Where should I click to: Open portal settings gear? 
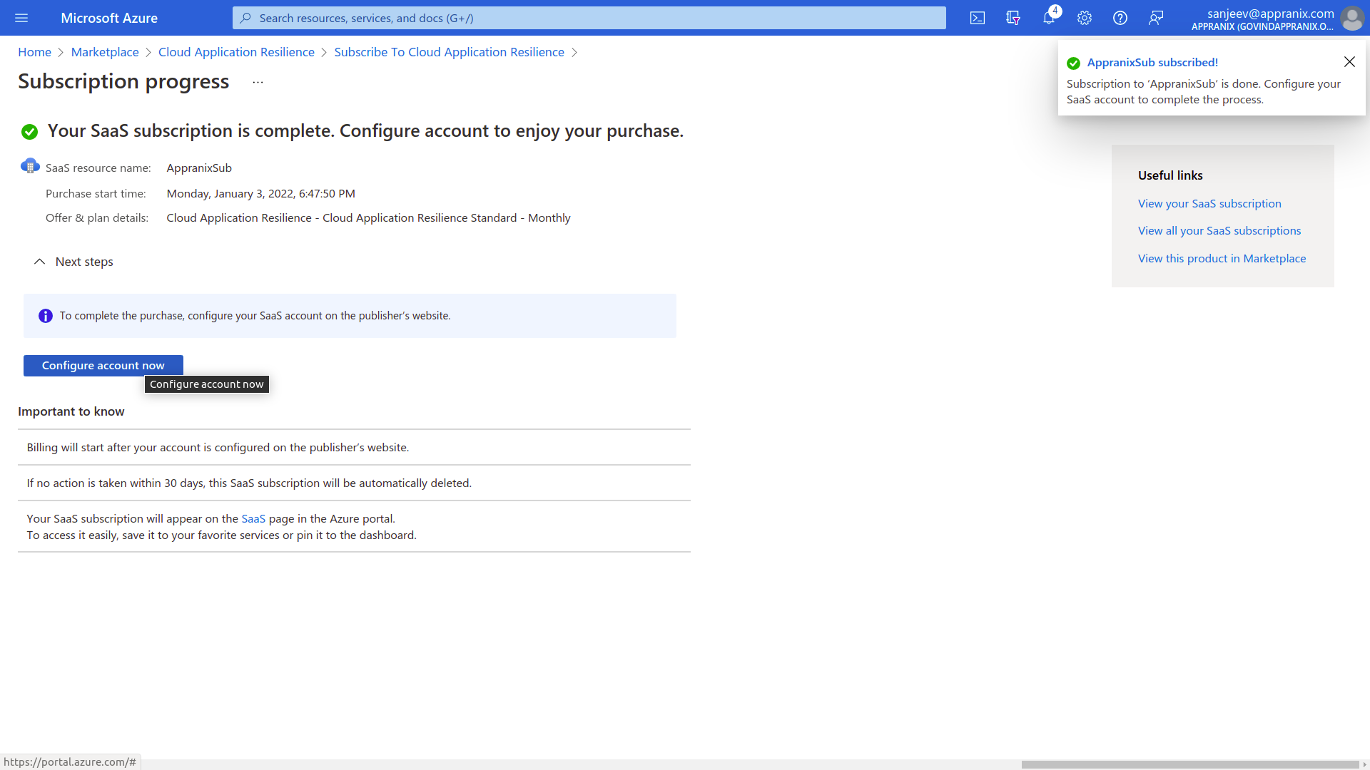pos(1084,18)
